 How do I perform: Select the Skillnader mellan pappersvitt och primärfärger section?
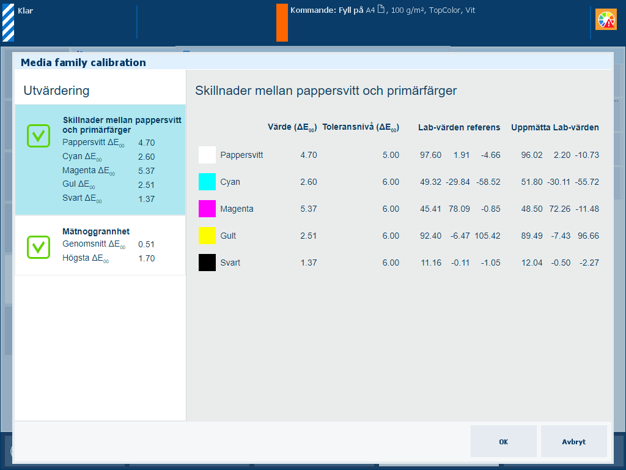point(100,160)
